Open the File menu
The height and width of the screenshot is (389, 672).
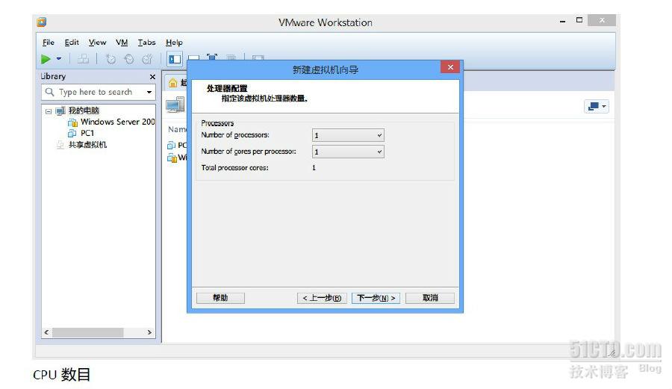click(x=49, y=43)
